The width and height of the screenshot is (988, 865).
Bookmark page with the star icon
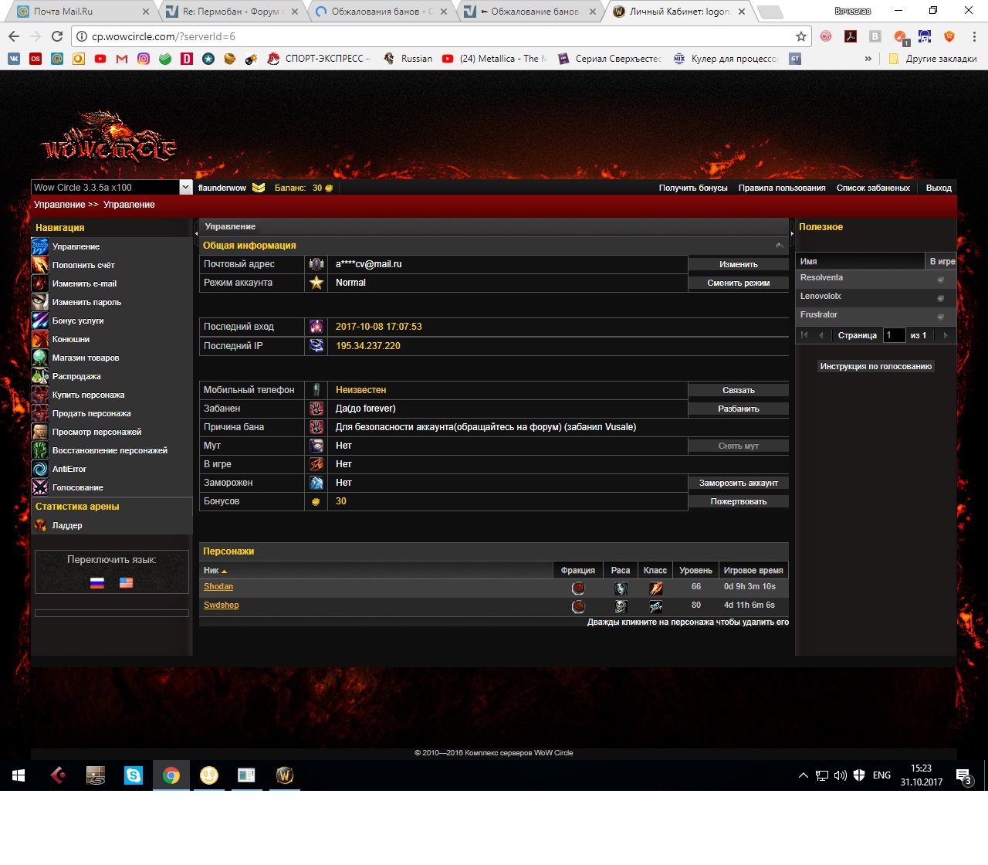(x=800, y=36)
